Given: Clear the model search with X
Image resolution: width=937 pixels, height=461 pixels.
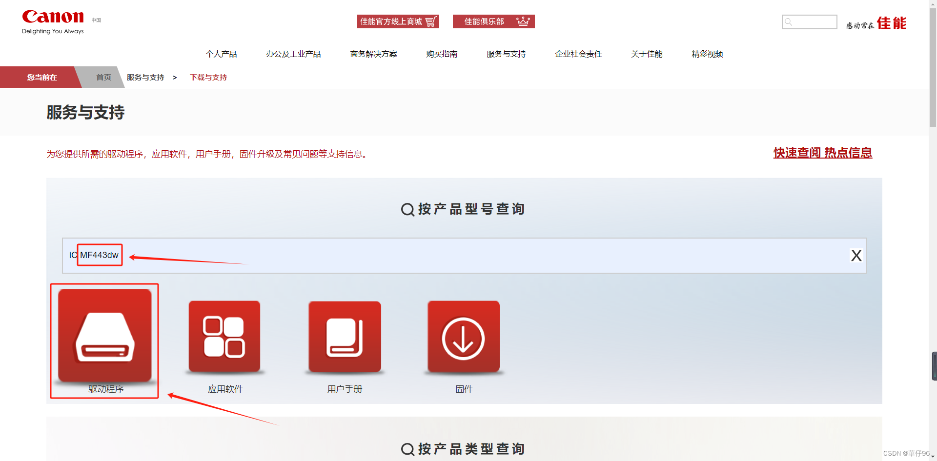Looking at the screenshot, I should [x=856, y=256].
